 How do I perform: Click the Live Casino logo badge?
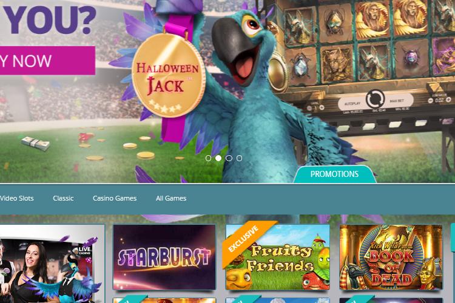click(x=84, y=250)
